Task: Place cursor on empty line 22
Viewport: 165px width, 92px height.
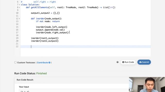Action: [x=86, y=47]
